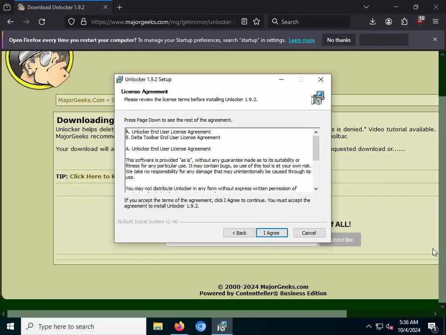
Task: Click the page horizontal scrollbar
Action: click(177, 314)
